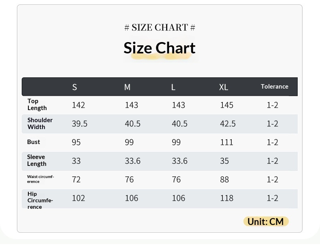Select the Shoulder Width value 42.5 for XL
The width and height of the screenshot is (320, 246).
coord(228,124)
